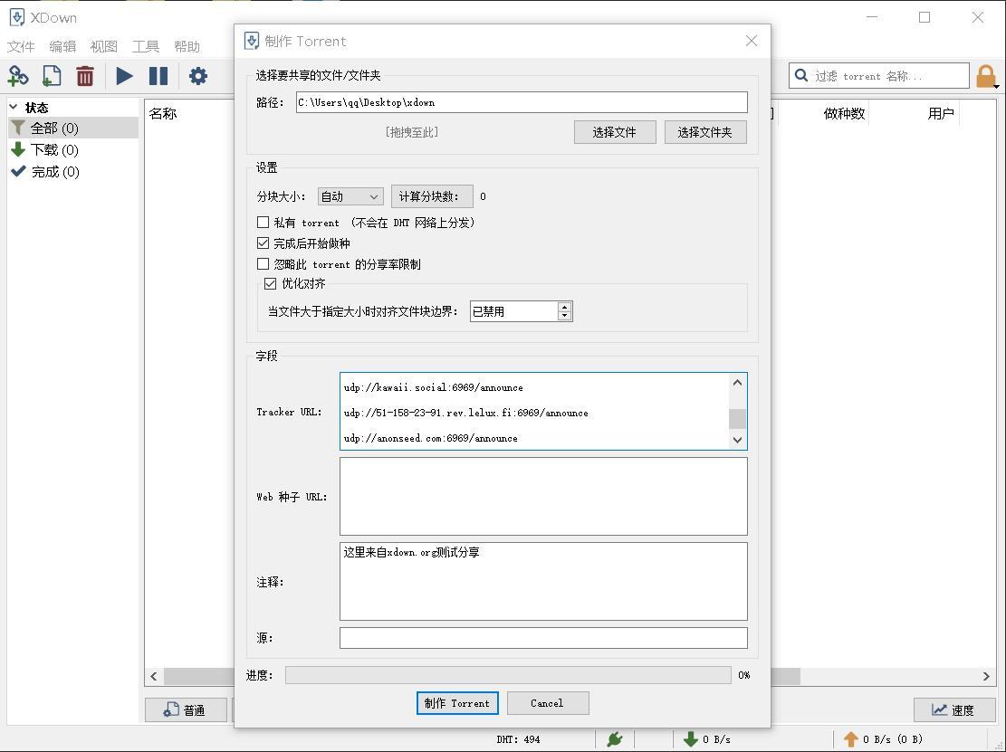Open the 帮助 menu
Viewport: 1006px width, 752px height.
(187, 46)
